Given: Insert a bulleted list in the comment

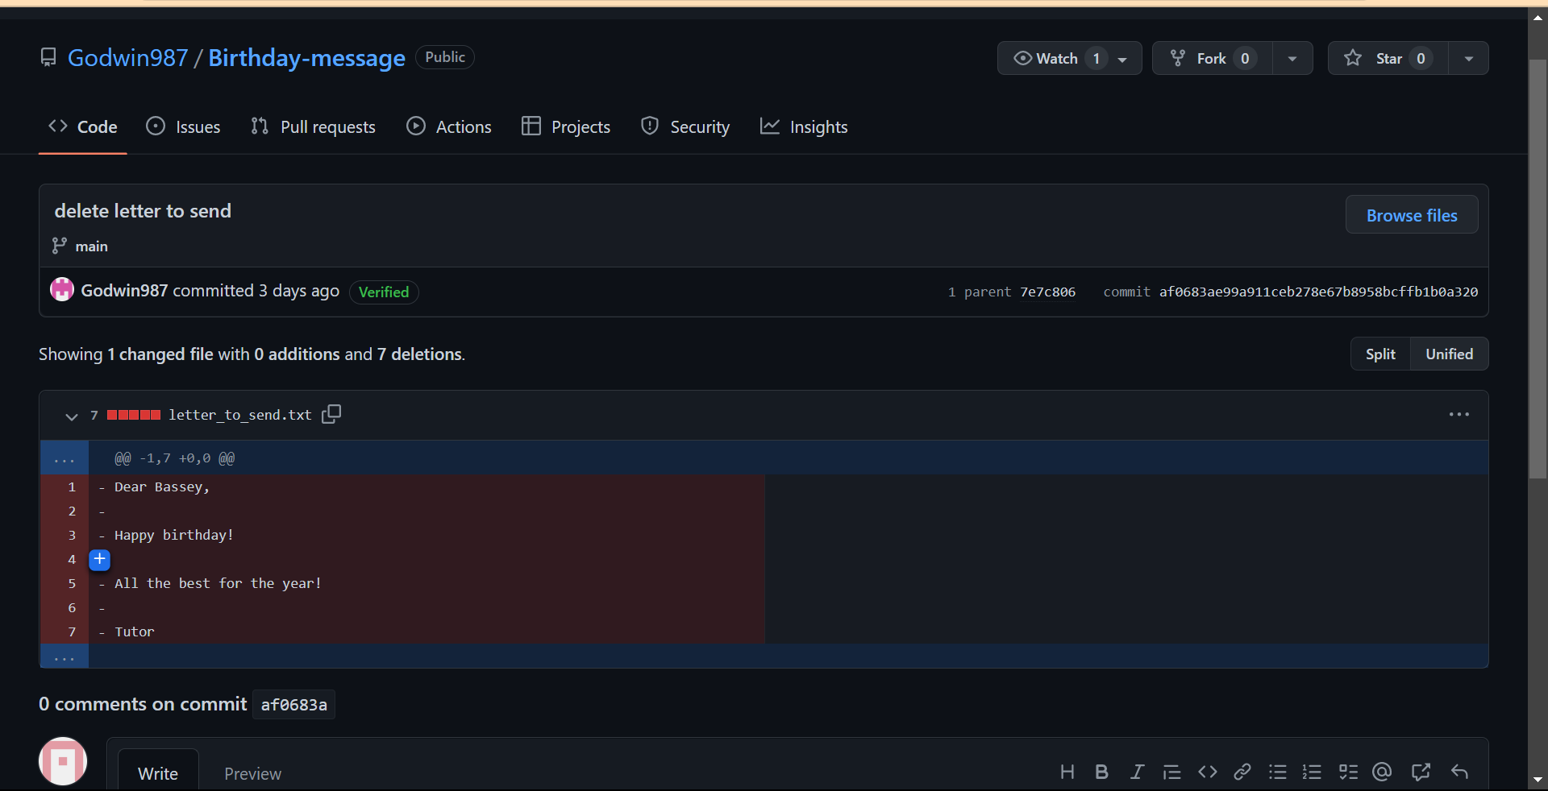Looking at the screenshot, I should coord(1277,772).
